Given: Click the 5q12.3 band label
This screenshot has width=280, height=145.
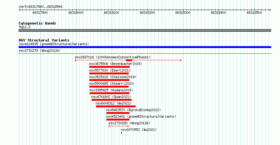Looking at the screenshot, I should [x=25, y=27].
